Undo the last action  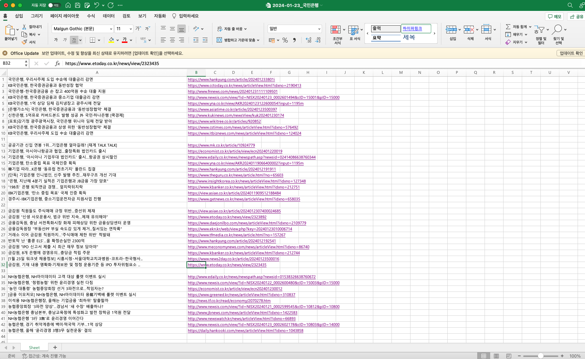(x=97, y=5)
